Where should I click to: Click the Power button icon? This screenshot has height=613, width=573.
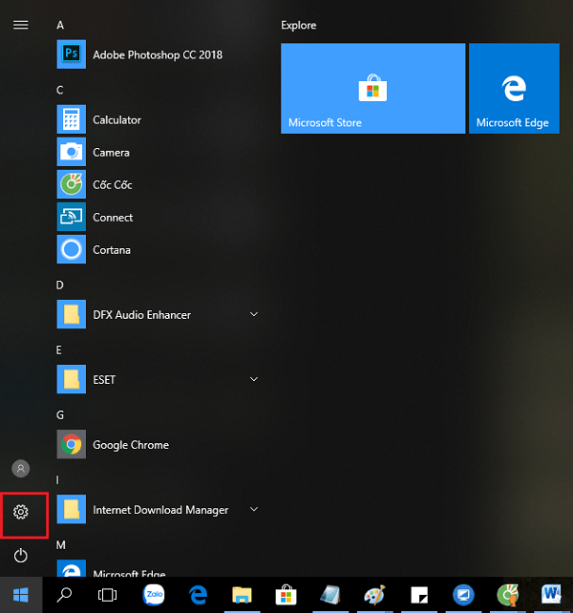(x=21, y=555)
